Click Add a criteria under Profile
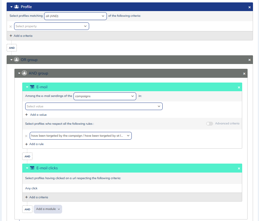This screenshot has height=221, width=259. tap(21, 36)
